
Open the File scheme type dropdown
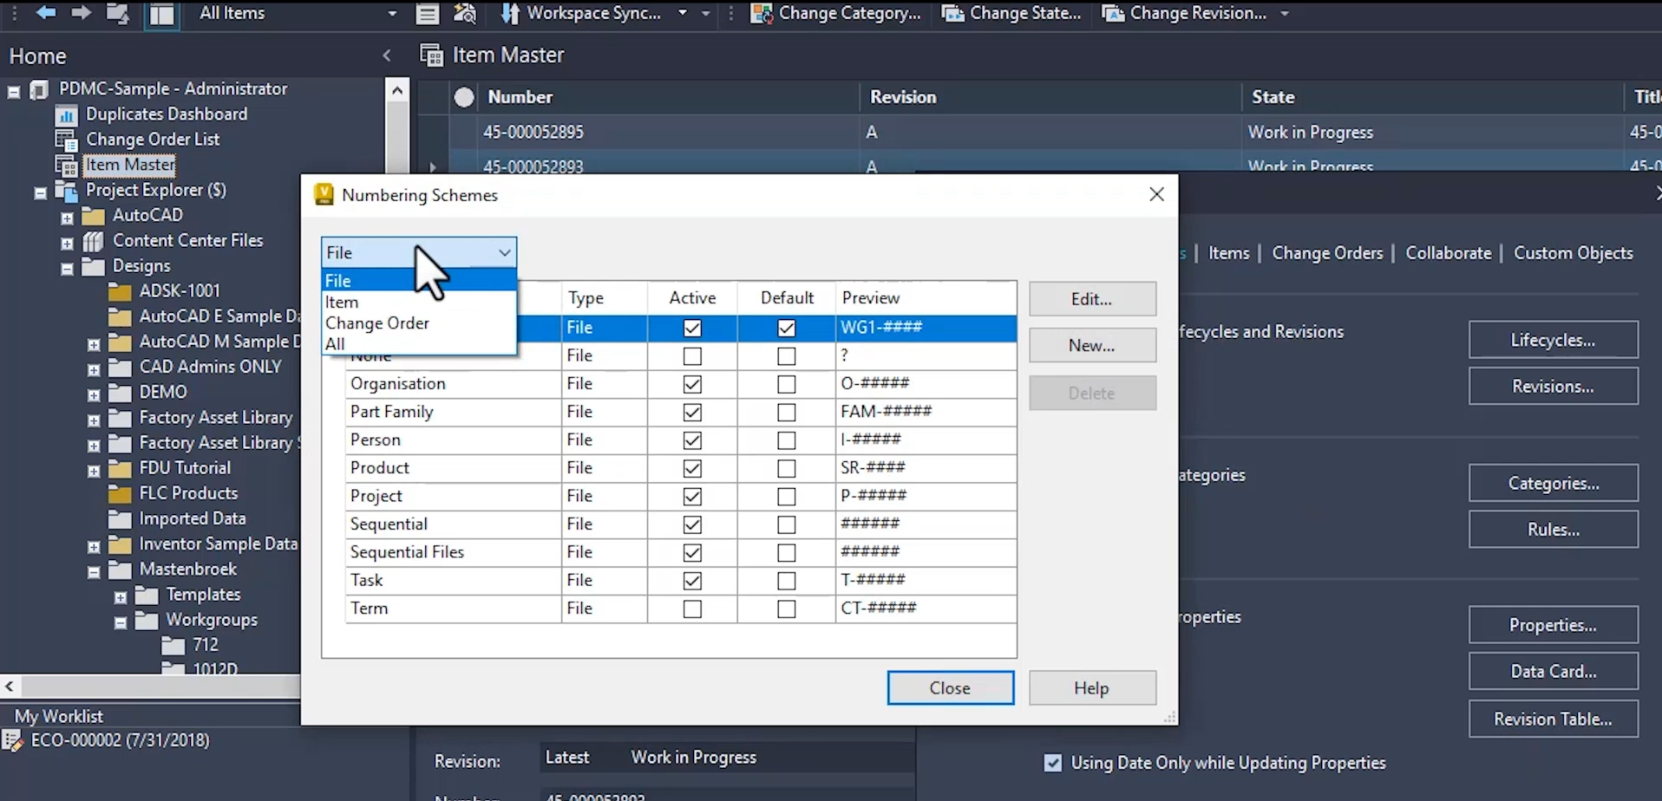click(419, 252)
